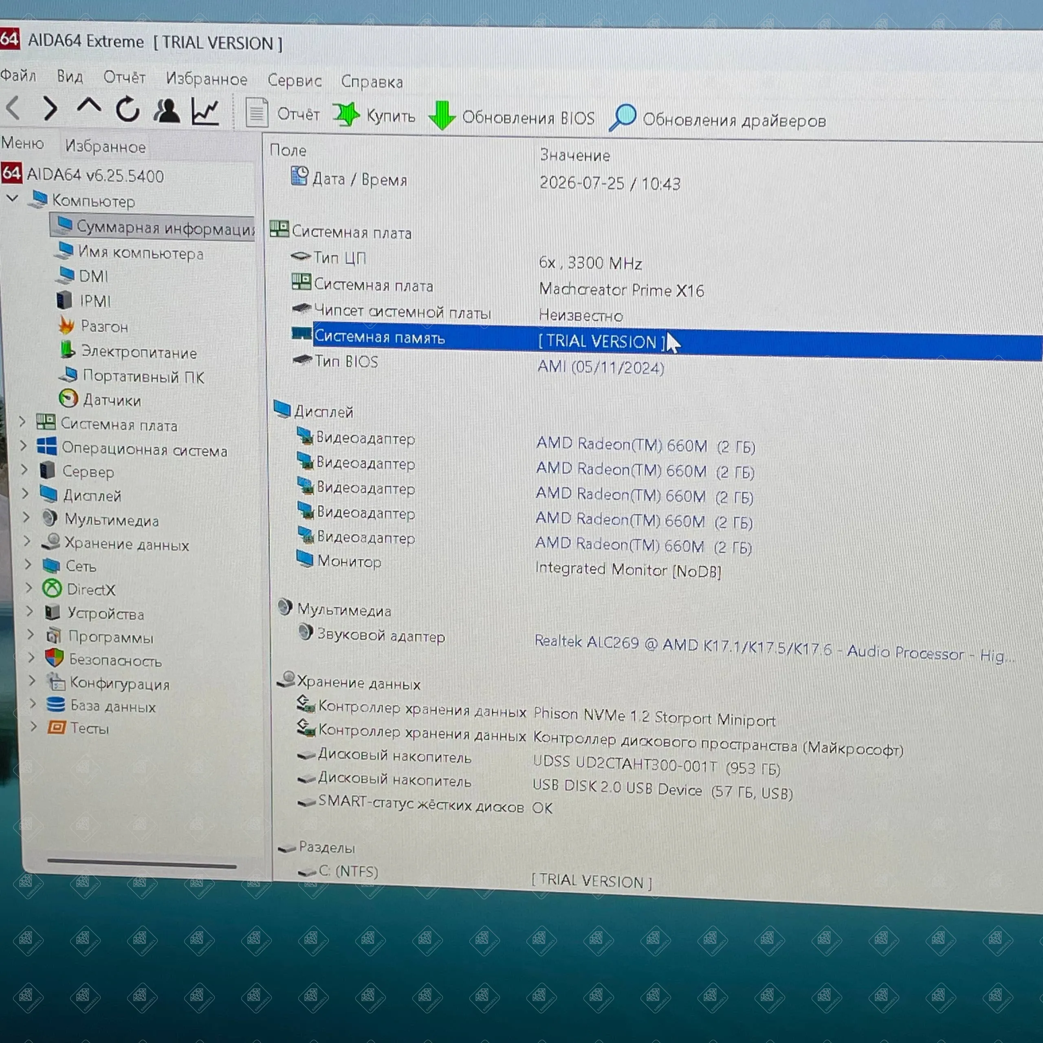Click the Купить buy button
The width and height of the screenshot is (1043, 1043).
374,115
